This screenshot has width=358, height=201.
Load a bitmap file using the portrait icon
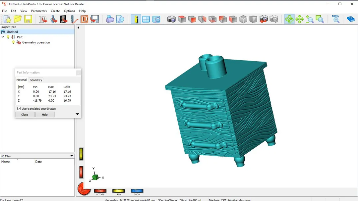(x=64, y=19)
